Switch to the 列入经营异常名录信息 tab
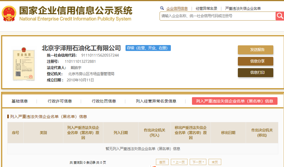284x167 pixels. 156,101
